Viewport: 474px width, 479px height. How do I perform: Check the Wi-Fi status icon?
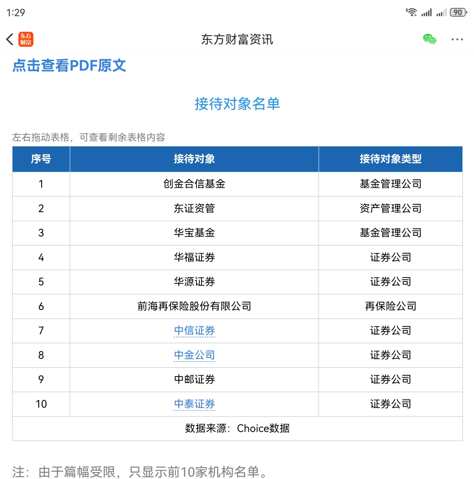411,12
